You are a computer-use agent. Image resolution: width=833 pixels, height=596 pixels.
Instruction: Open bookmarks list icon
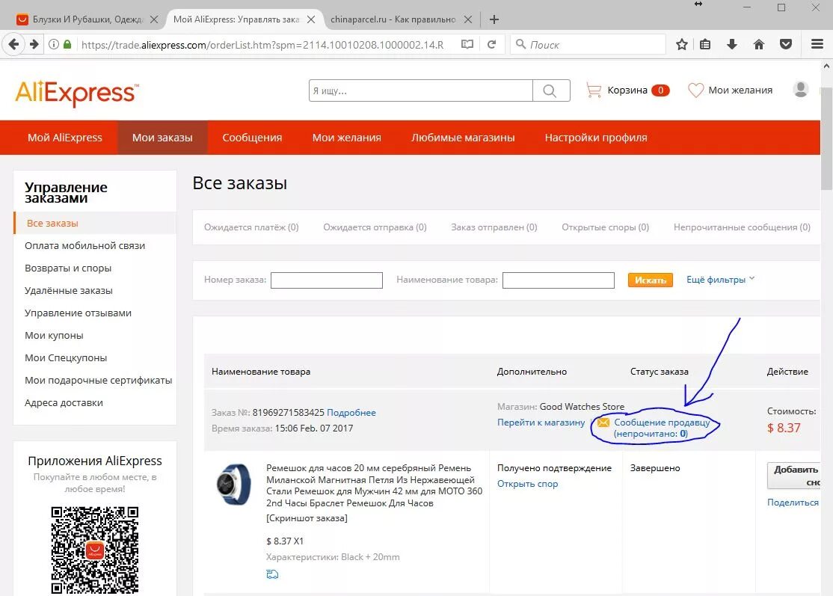coord(705,45)
